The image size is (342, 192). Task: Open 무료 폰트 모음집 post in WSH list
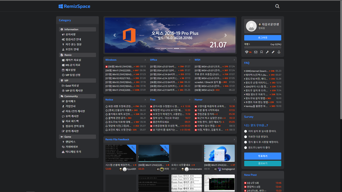coord(208,74)
